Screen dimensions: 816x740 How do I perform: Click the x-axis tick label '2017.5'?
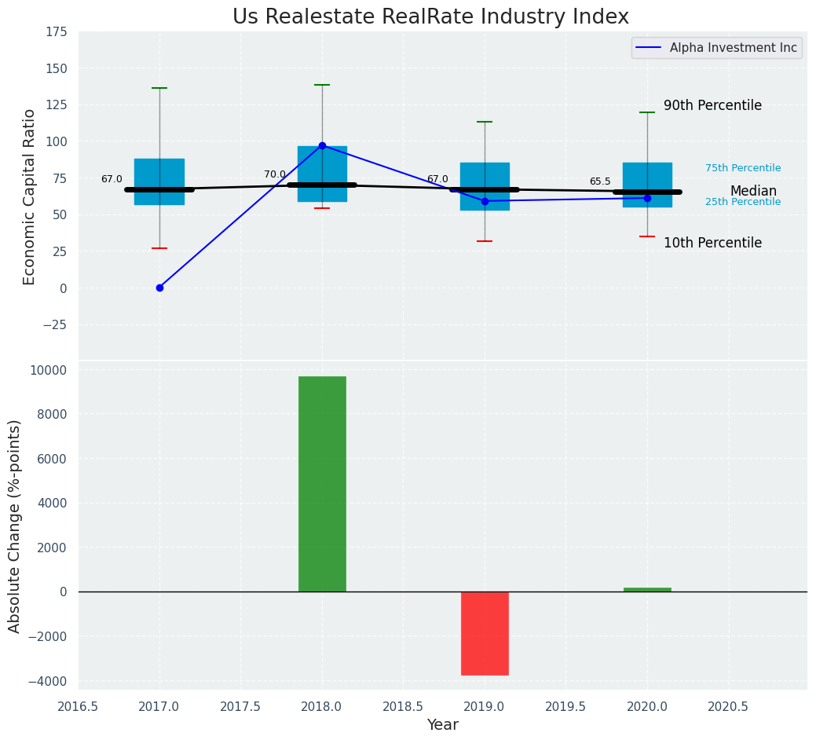click(241, 707)
